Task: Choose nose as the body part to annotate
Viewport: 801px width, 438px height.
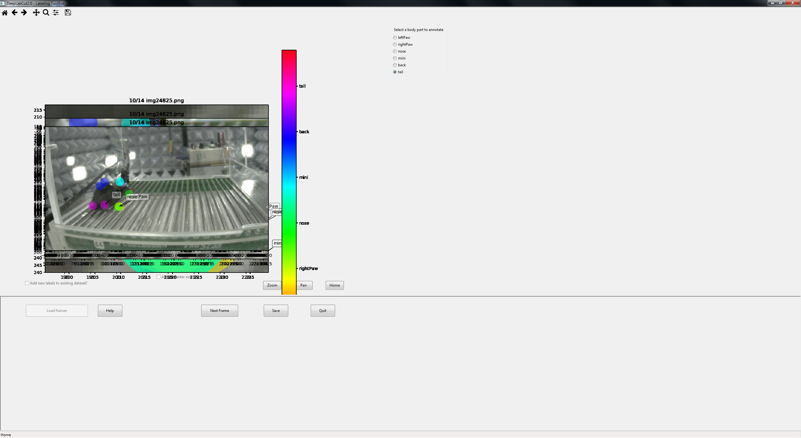Action: pos(395,51)
